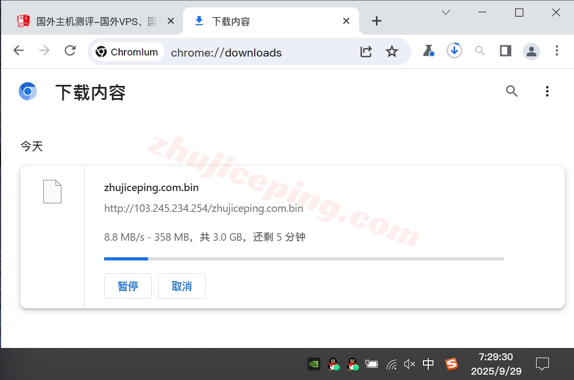
Task: Switch to the 国外主机测评 tab
Action: [x=91, y=21]
